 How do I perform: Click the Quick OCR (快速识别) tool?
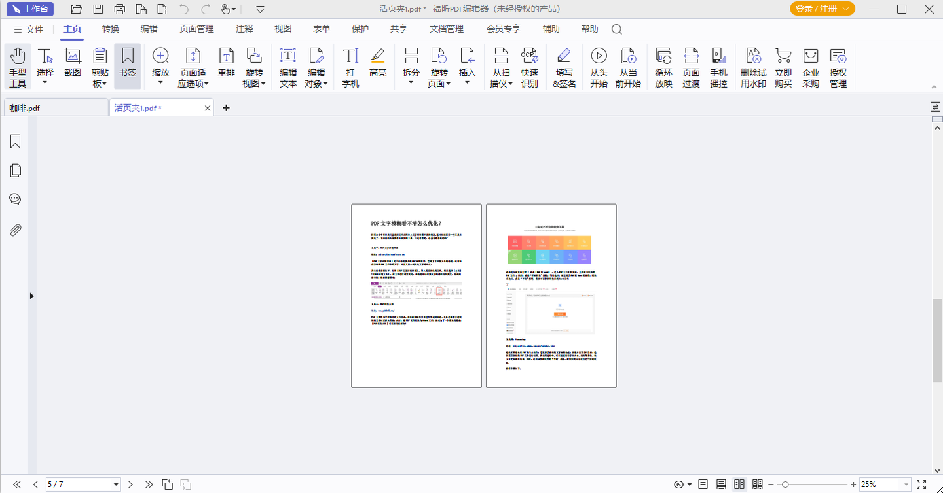point(530,67)
